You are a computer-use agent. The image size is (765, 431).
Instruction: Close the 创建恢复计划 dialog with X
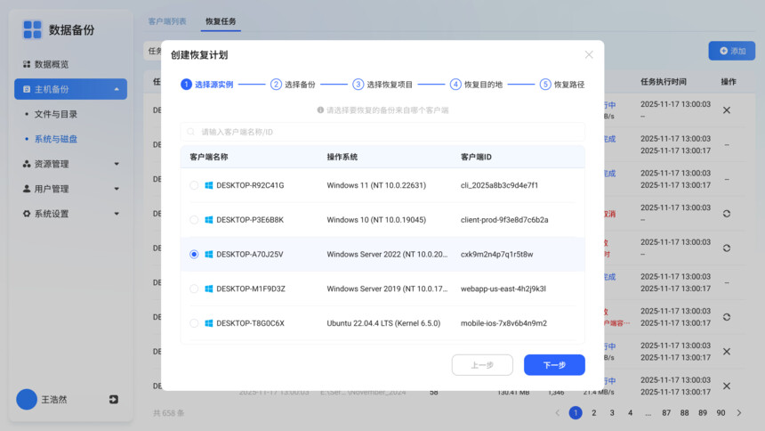(589, 54)
